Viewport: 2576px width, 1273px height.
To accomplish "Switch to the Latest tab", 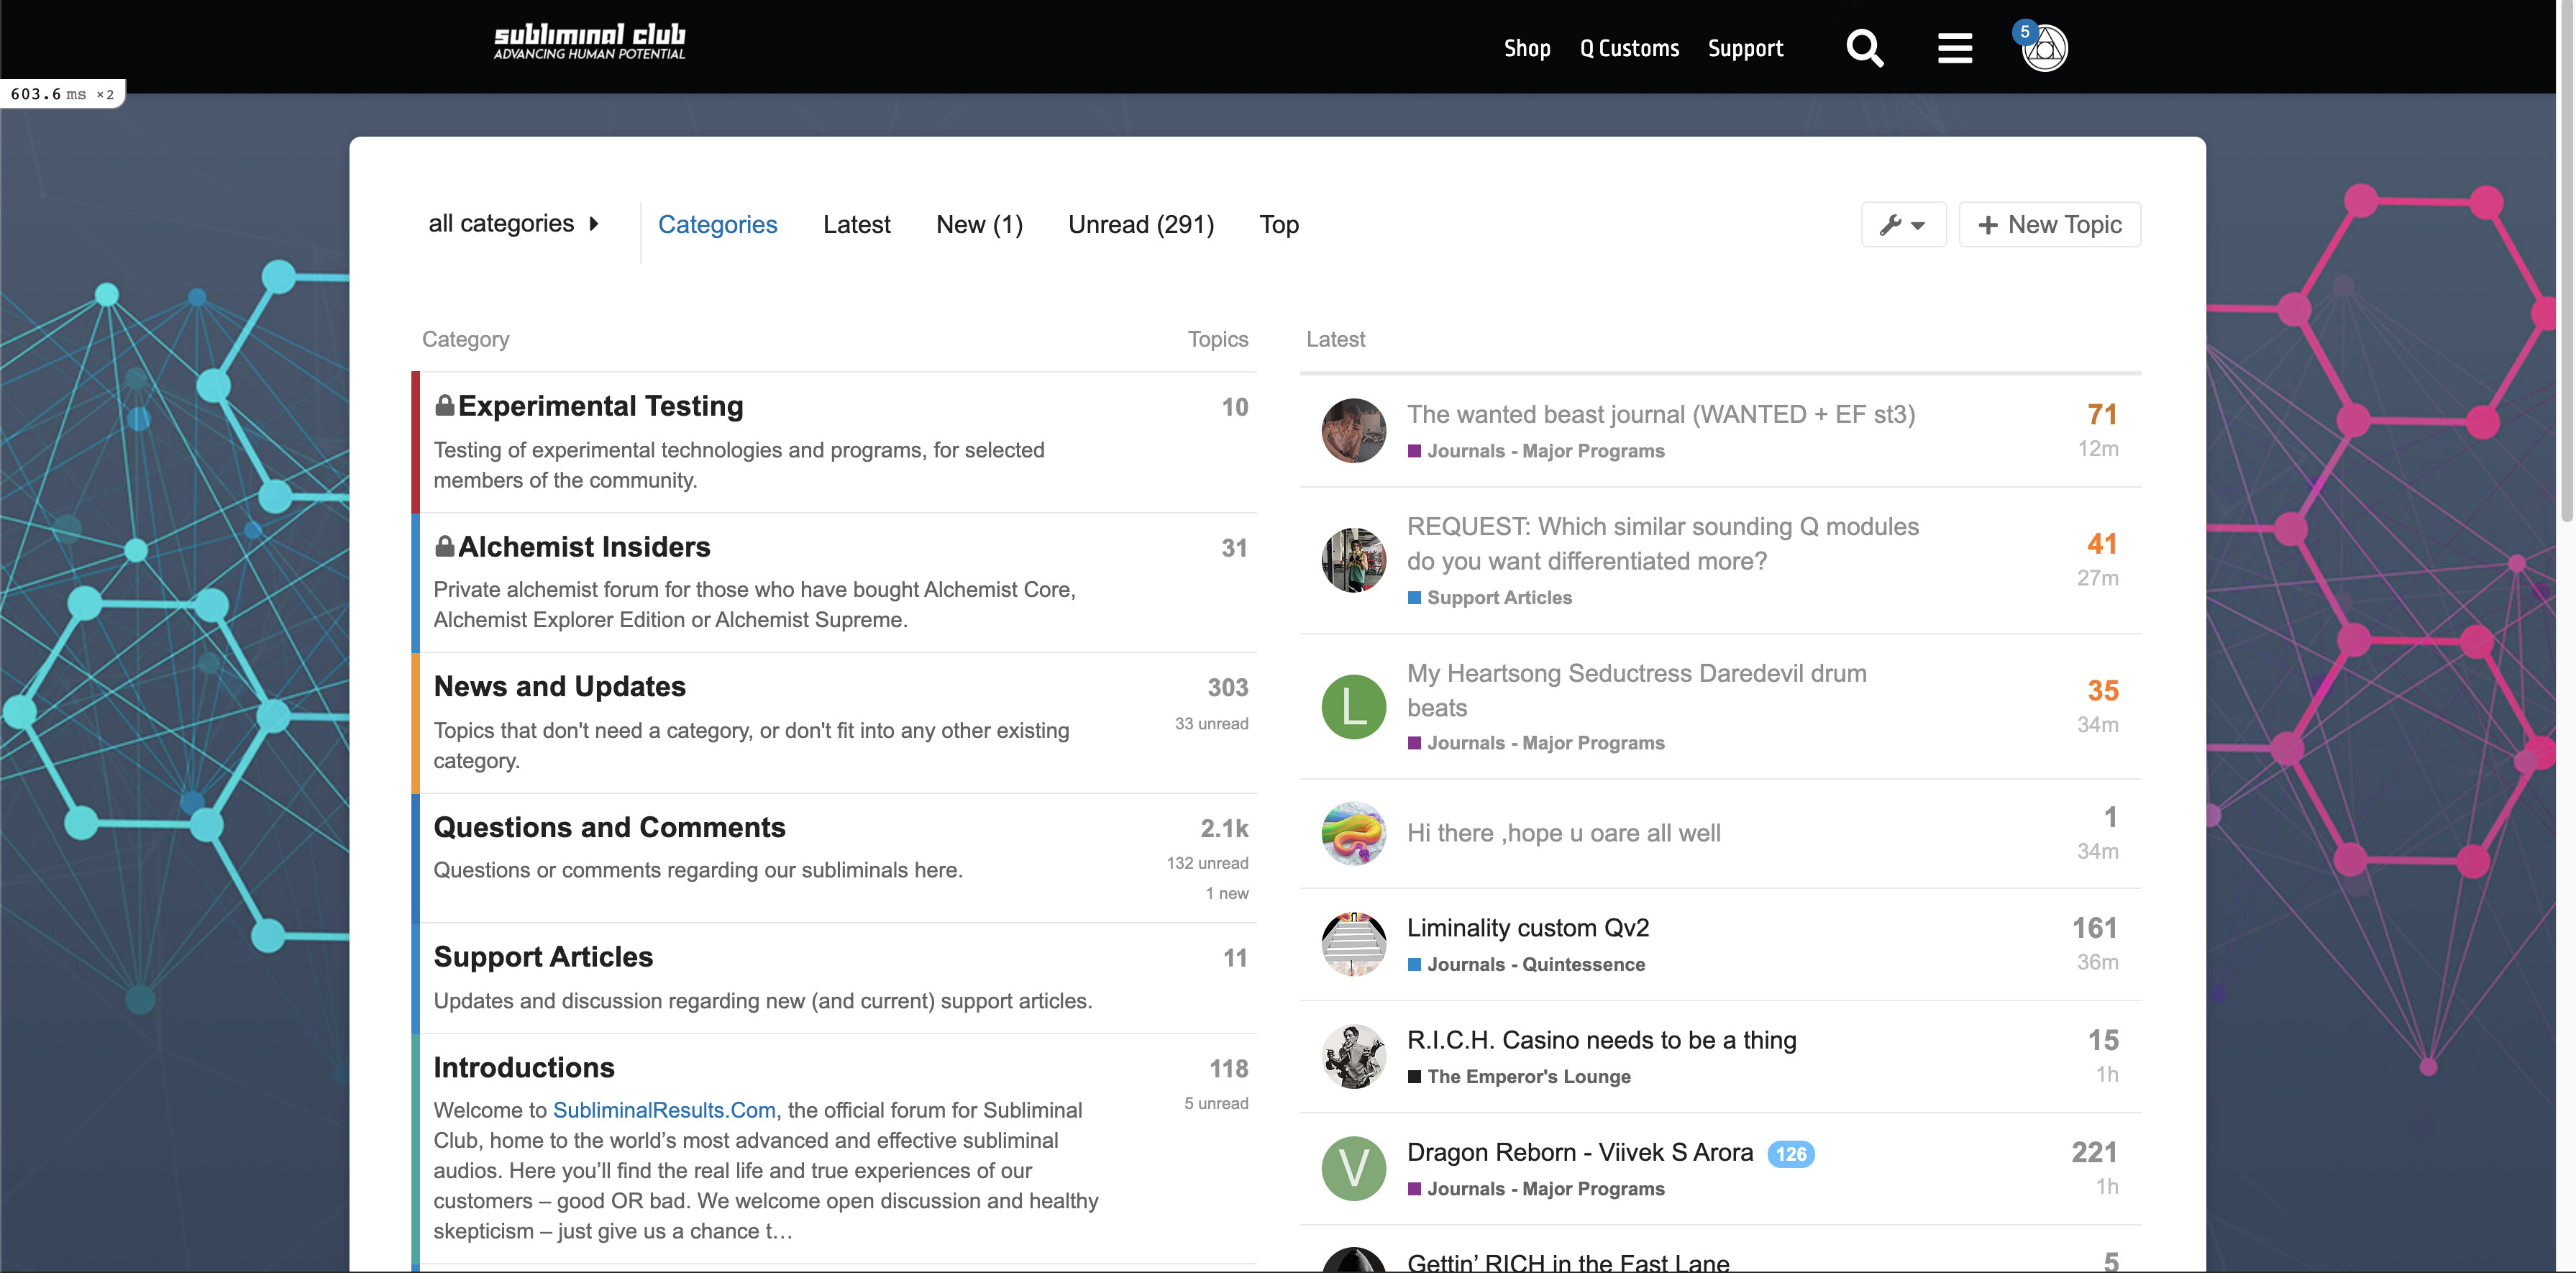I will click(856, 224).
